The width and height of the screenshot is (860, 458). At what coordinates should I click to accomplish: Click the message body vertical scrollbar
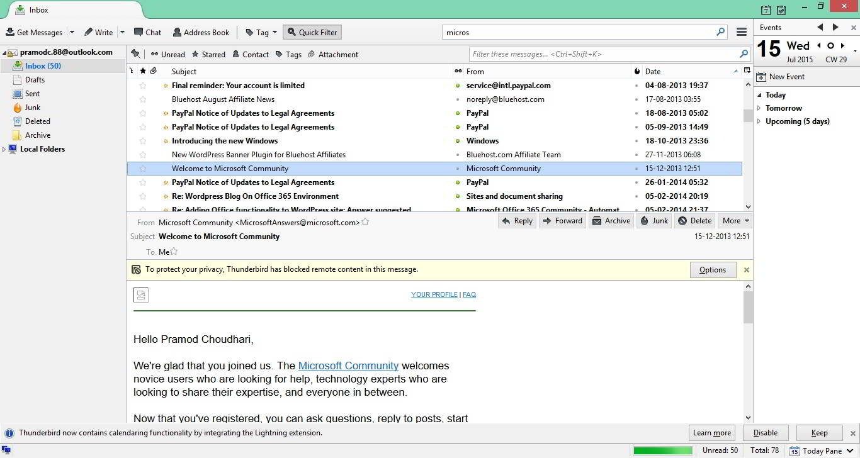(748, 352)
